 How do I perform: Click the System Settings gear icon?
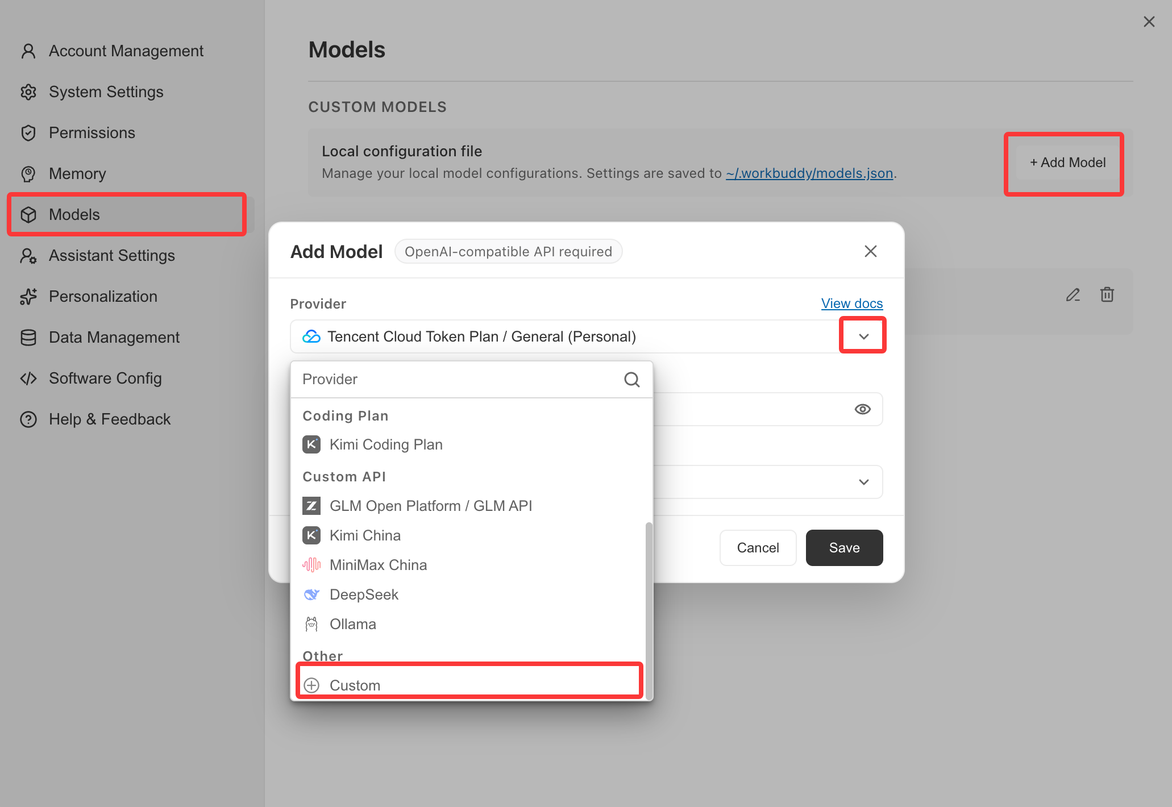click(28, 92)
